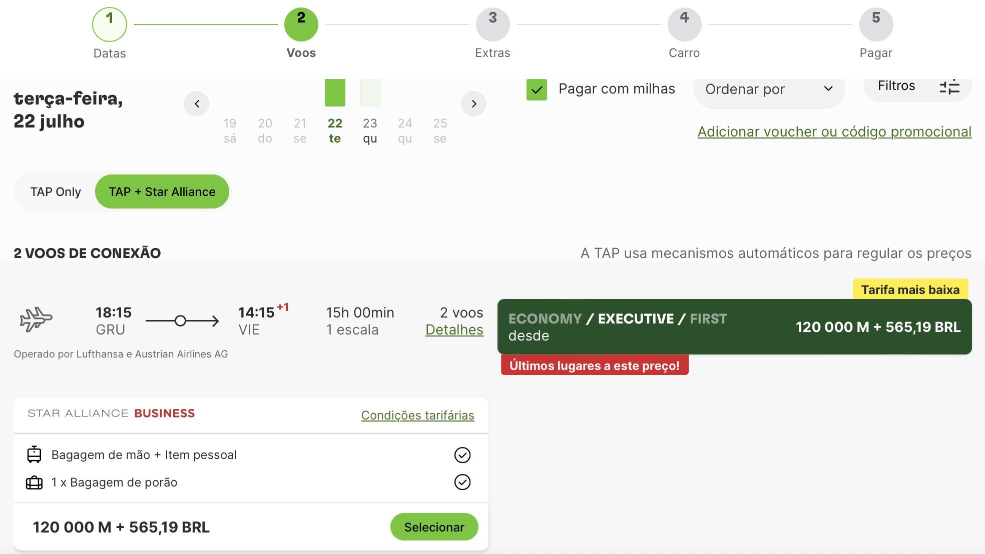Select date 22 te
985x554 pixels.
tap(335, 131)
